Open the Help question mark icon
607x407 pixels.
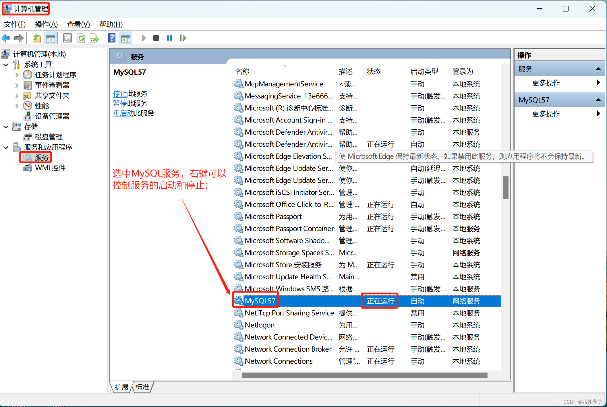[112, 38]
